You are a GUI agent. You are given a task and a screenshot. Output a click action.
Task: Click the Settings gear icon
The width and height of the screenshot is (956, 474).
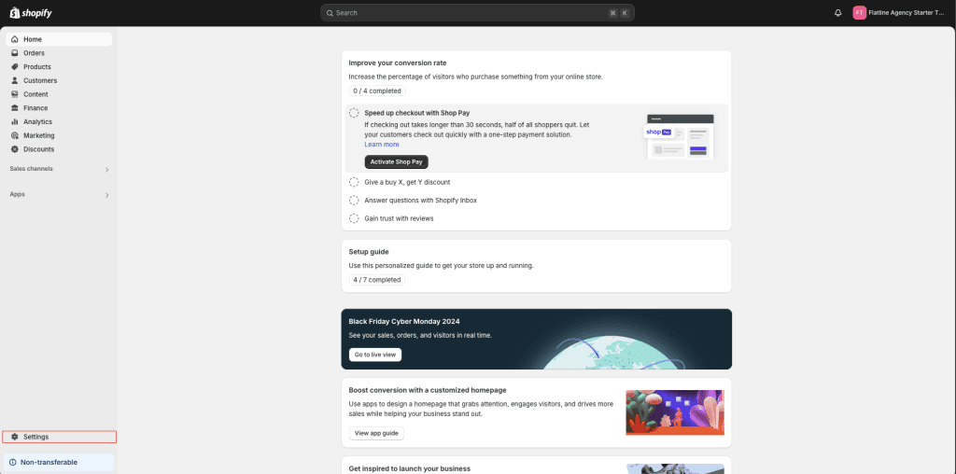coord(15,437)
